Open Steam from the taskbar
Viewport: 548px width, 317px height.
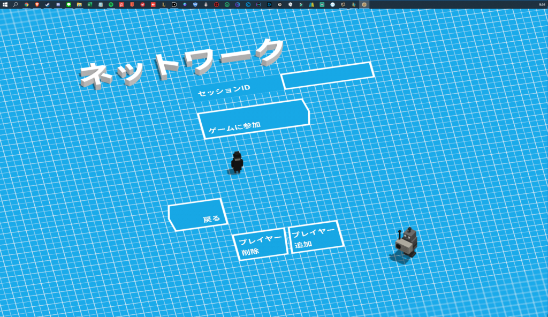47,4
